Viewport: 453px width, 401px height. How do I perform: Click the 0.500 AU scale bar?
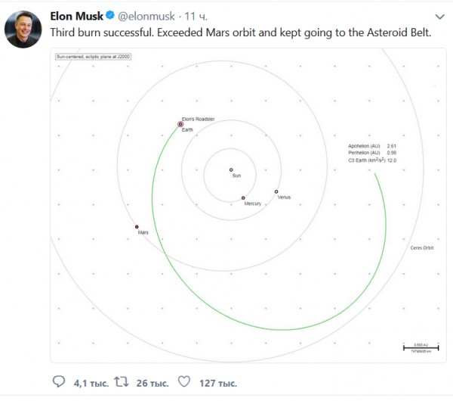[416, 347]
